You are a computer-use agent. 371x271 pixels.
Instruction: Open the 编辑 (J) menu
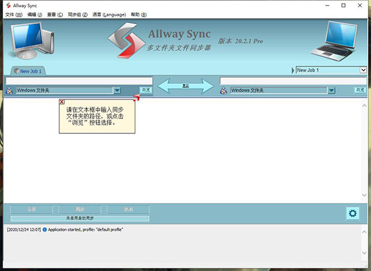coord(35,15)
